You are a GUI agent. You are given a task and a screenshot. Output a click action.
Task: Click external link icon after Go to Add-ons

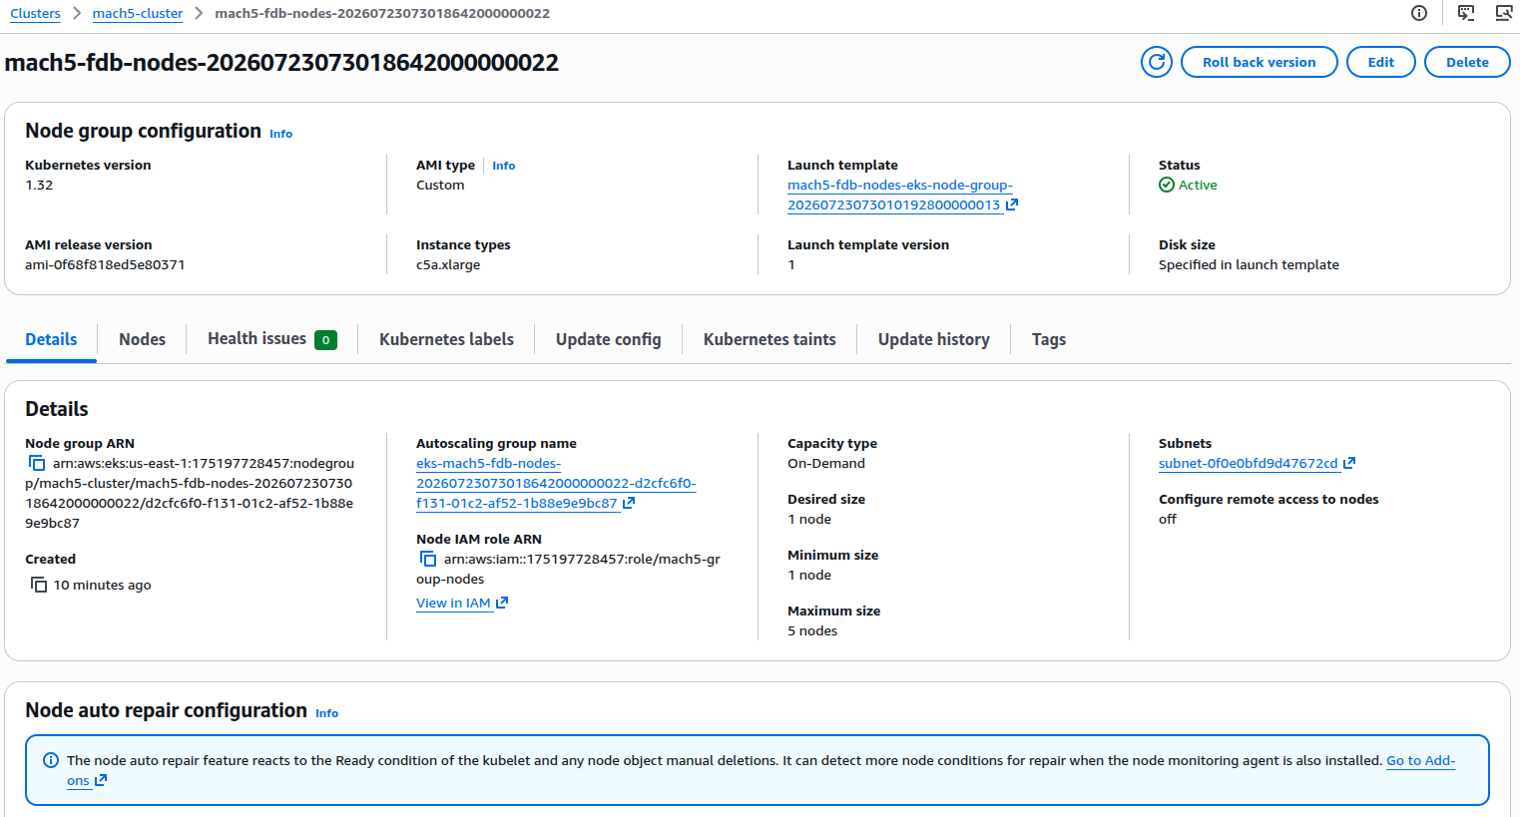tap(101, 780)
